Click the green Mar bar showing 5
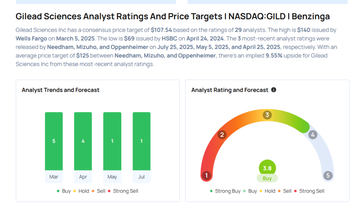Screen dimensions: 357x206 [x=54, y=141]
